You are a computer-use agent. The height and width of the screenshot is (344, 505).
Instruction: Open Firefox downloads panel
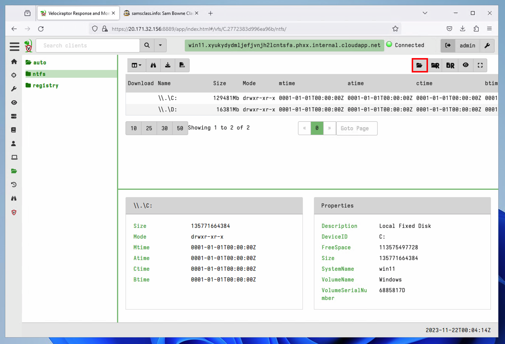463,29
